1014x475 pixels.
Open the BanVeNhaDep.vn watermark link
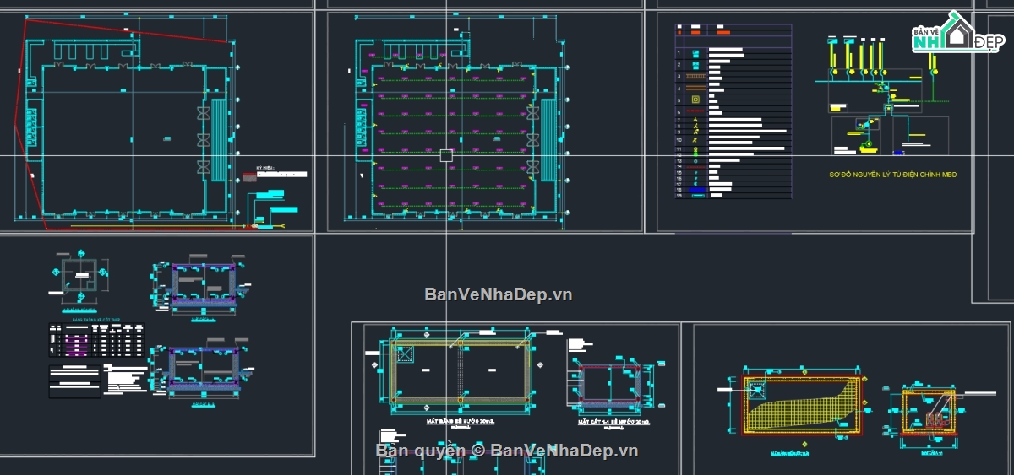click(x=499, y=294)
